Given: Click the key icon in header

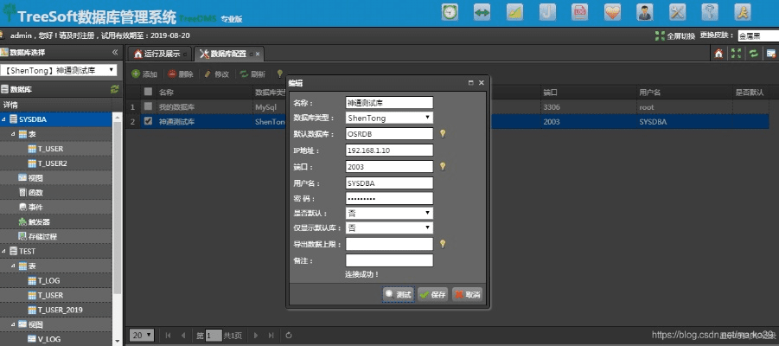Looking at the screenshot, I should [x=710, y=12].
